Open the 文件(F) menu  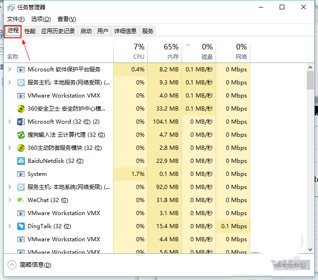point(15,19)
